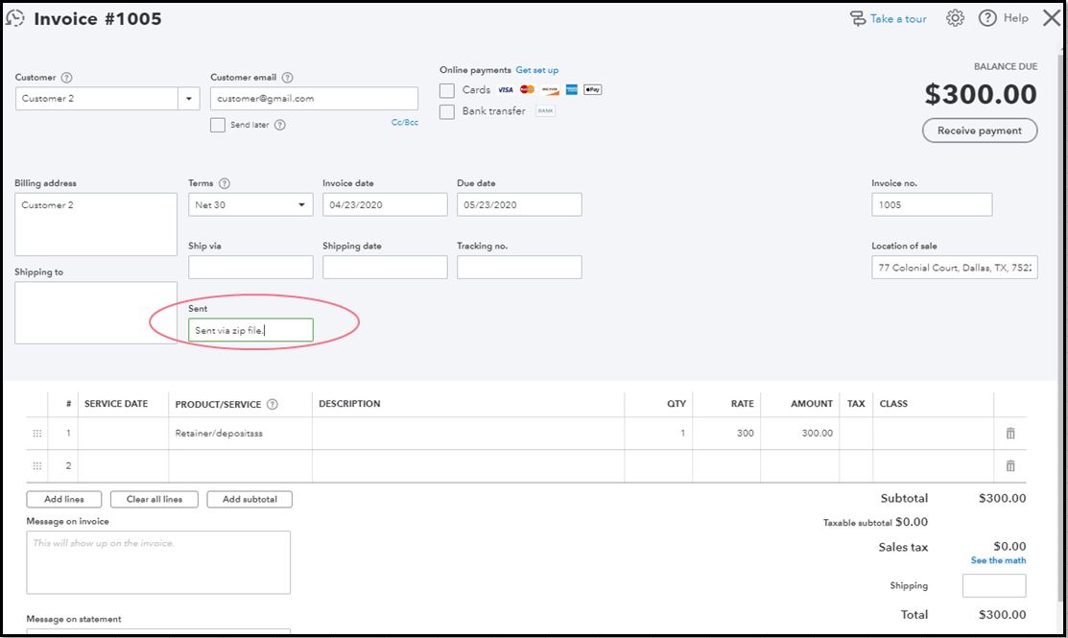This screenshot has width=1068, height=638.
Task: Enable the Cards payment checkbox
Action: pos(445,89)
